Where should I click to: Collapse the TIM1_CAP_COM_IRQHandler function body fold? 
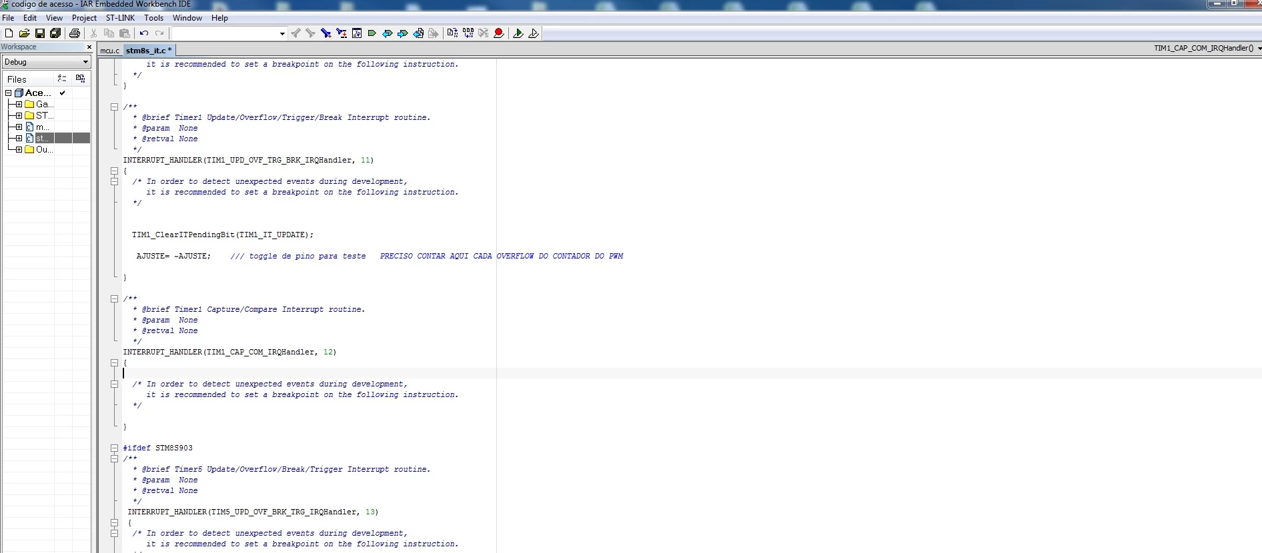[114, 362]
